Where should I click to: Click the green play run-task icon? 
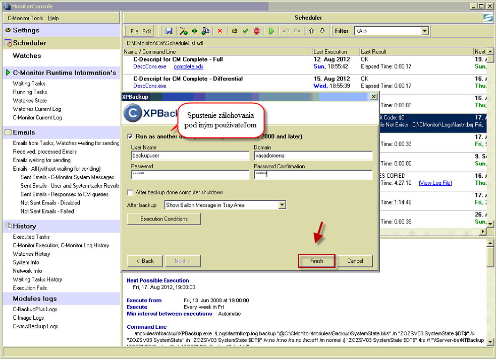tap(271, 31)
